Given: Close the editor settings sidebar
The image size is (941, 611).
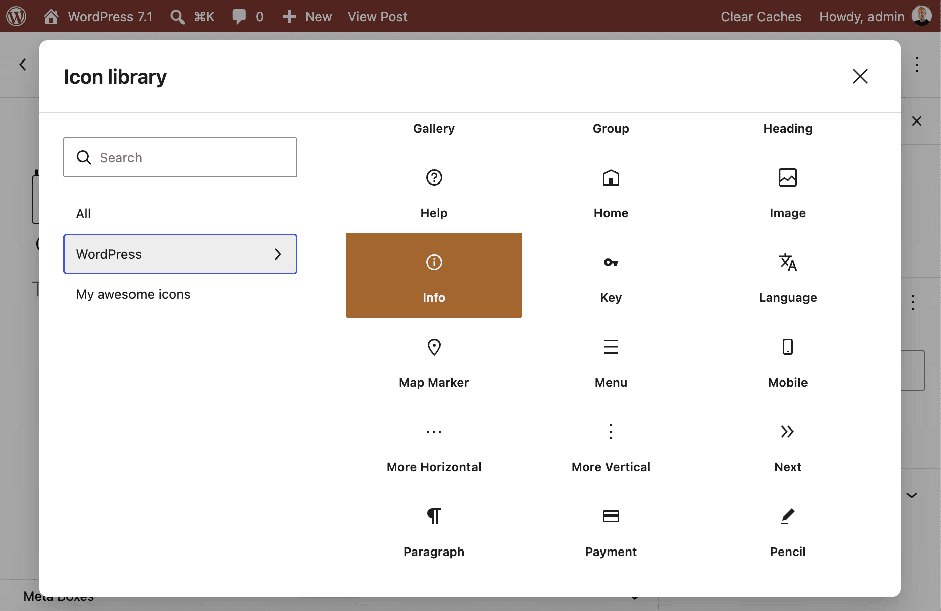Looking at the screenshot, I should (x=917, y=121).
